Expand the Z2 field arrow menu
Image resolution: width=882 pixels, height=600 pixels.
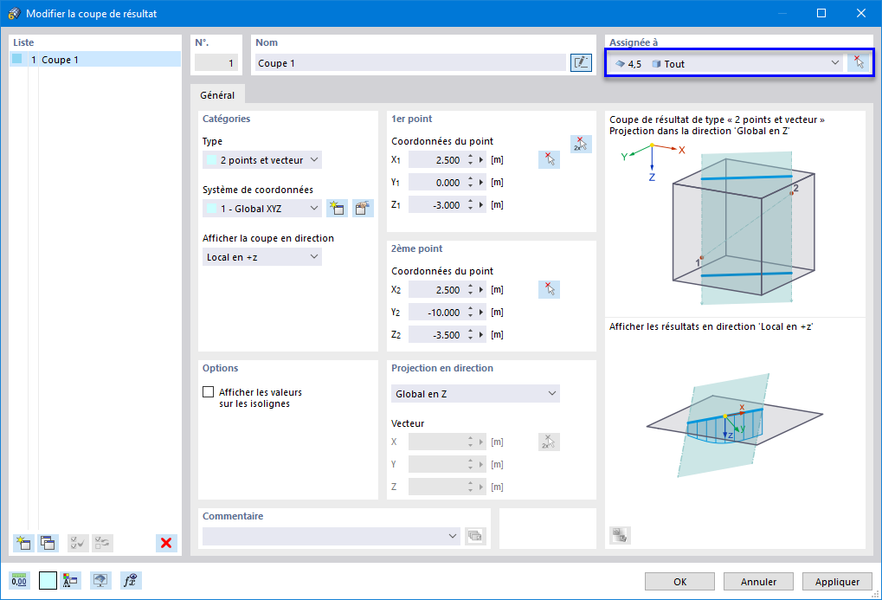(x=481, y=334)
